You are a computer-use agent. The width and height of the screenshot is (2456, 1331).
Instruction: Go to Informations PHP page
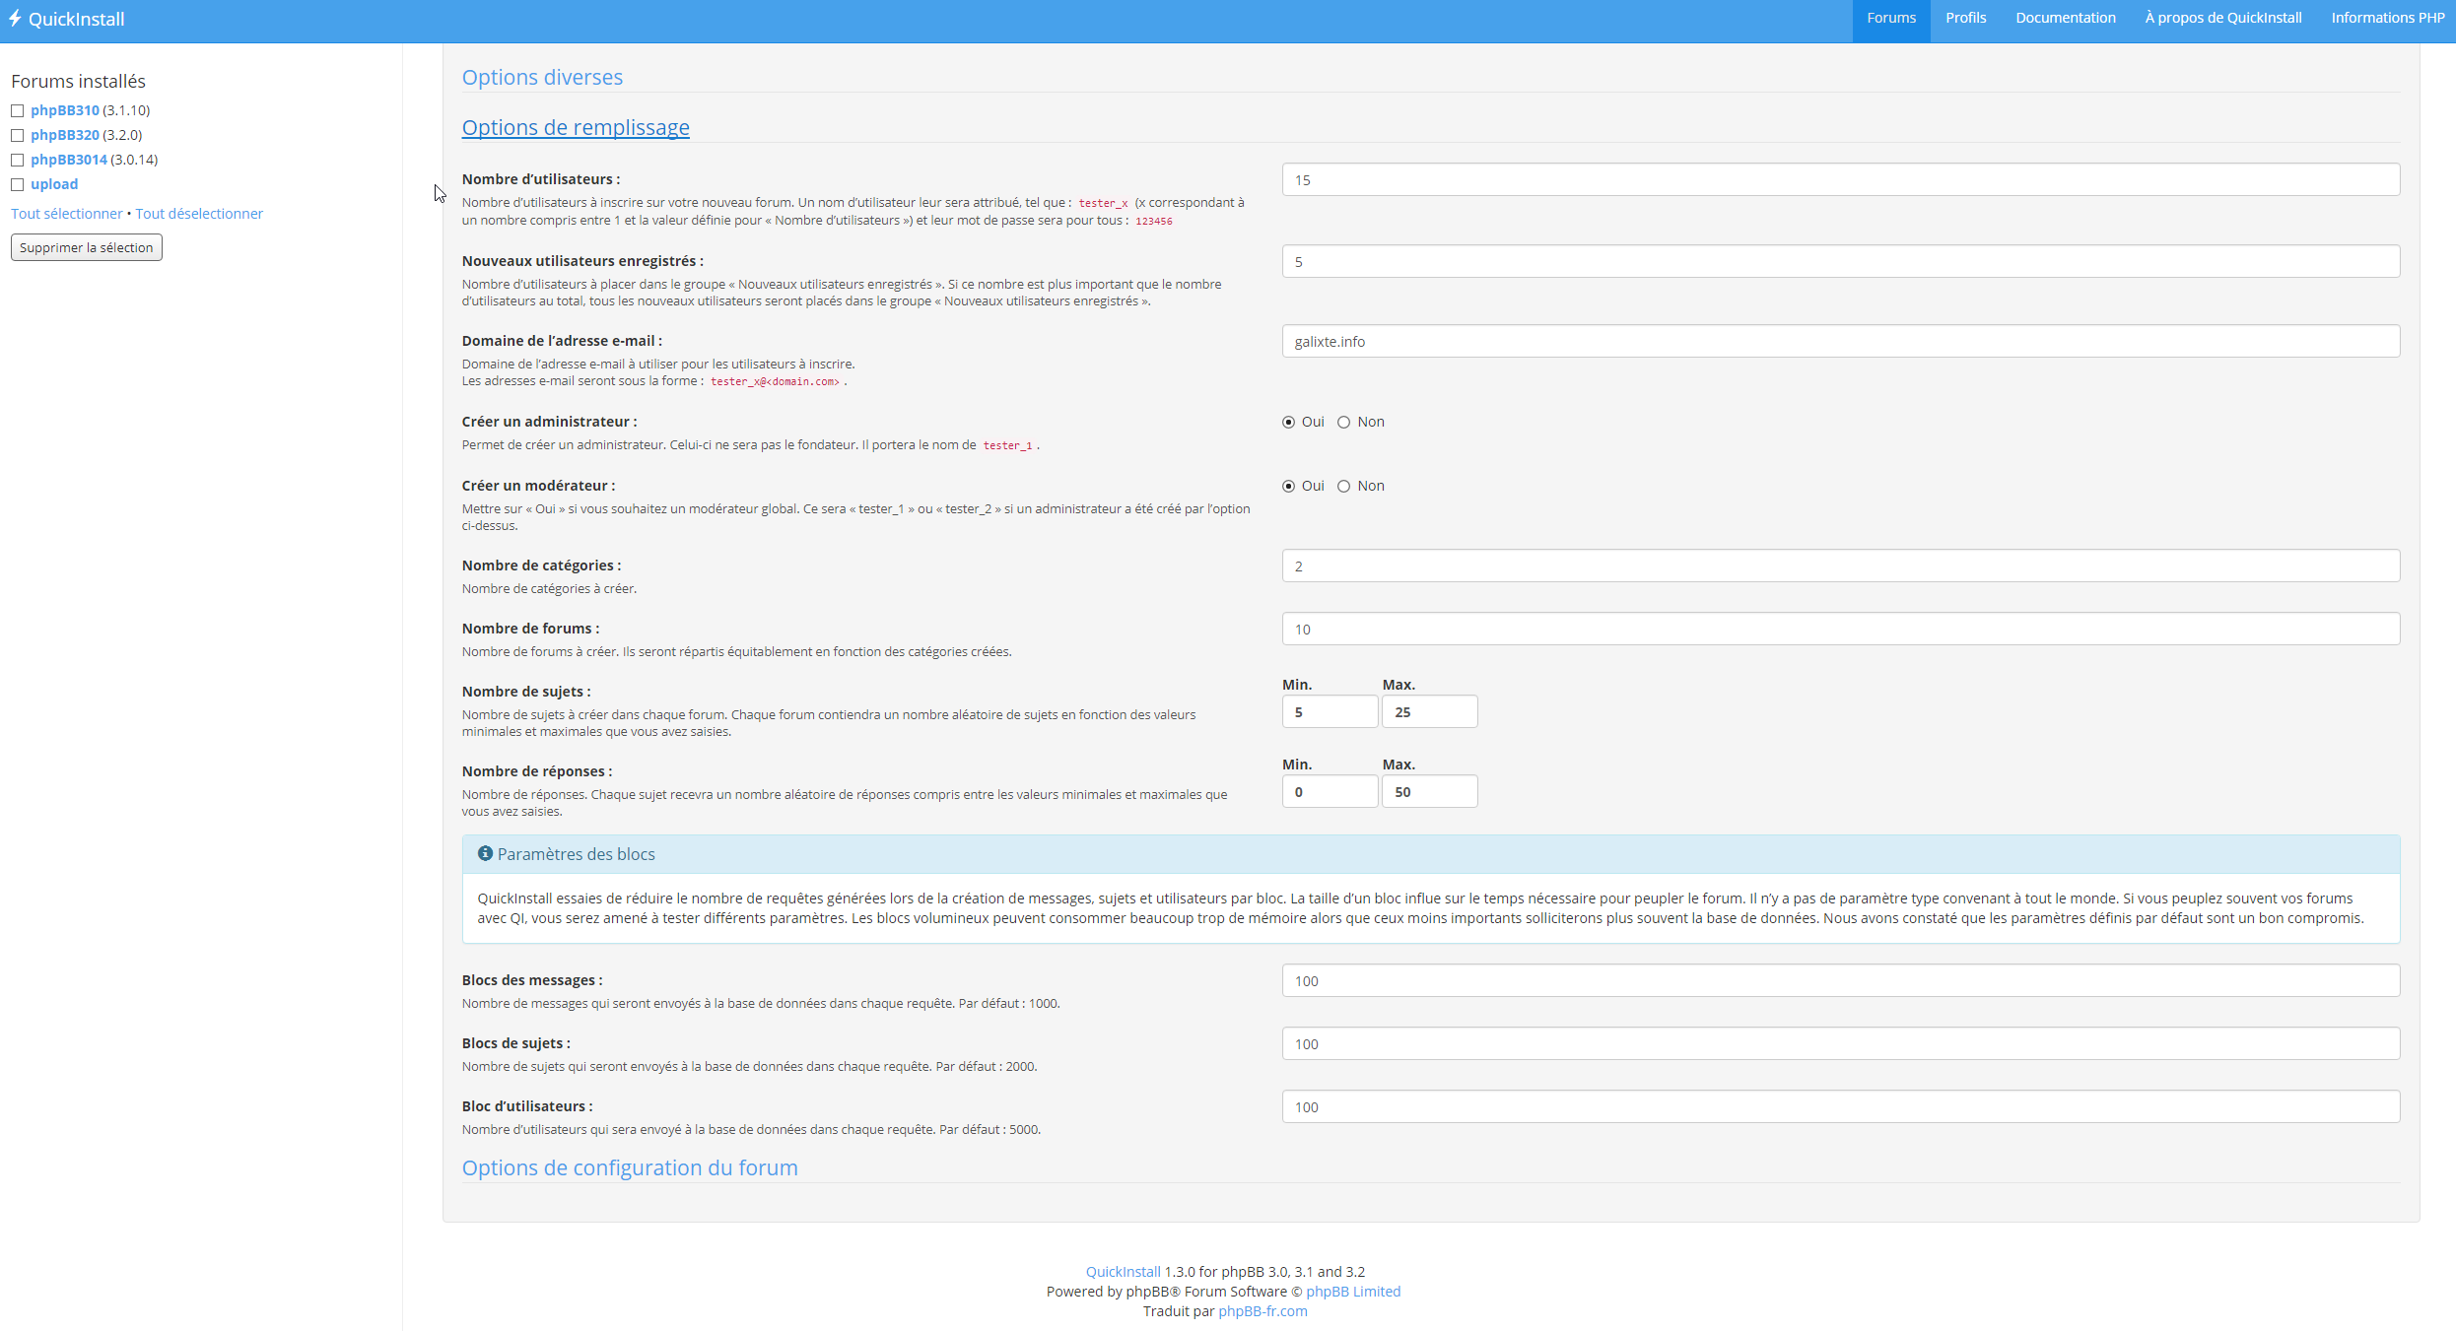2387,18
